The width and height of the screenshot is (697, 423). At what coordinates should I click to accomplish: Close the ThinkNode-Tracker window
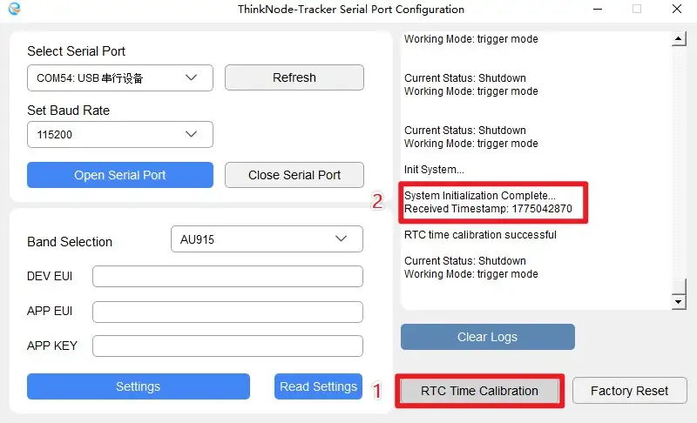tap(676, 10)
